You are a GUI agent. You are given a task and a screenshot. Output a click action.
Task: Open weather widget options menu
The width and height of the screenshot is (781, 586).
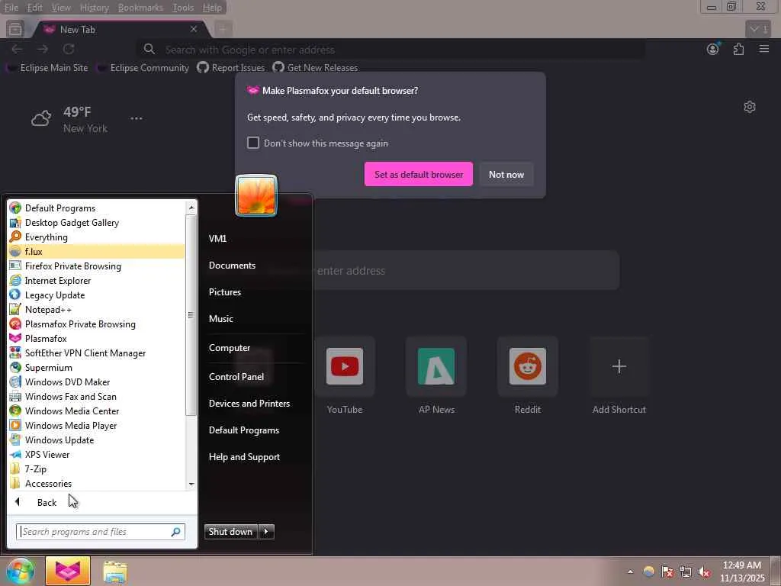tap(137, 118)
